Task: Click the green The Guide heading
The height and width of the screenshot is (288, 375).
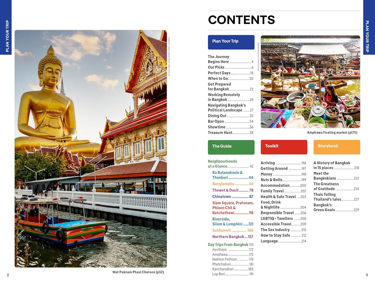Action: [x=231, y=147]
